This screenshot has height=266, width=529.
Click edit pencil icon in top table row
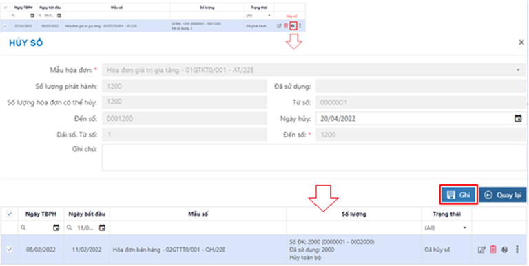279,26
